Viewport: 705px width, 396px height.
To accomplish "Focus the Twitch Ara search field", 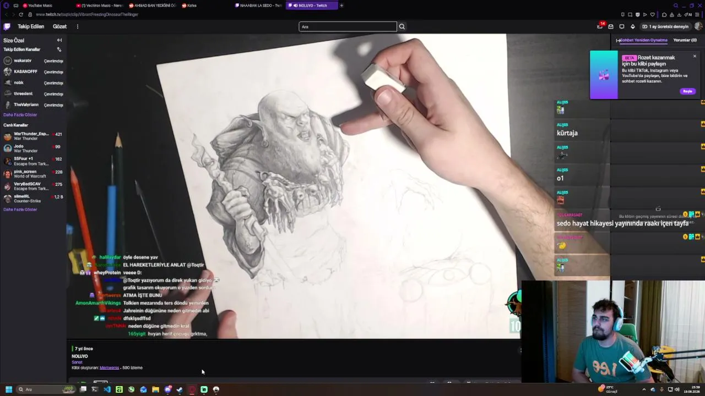I will 348,26.
